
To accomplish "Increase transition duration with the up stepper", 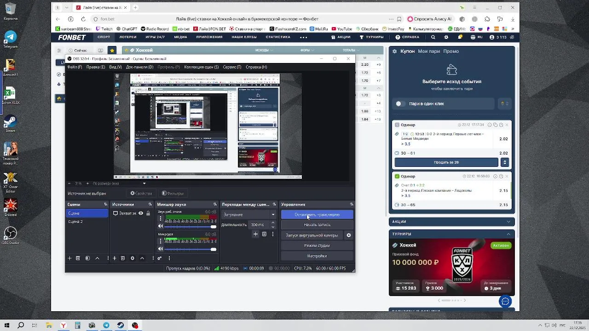I will click(x=273, y=223).
